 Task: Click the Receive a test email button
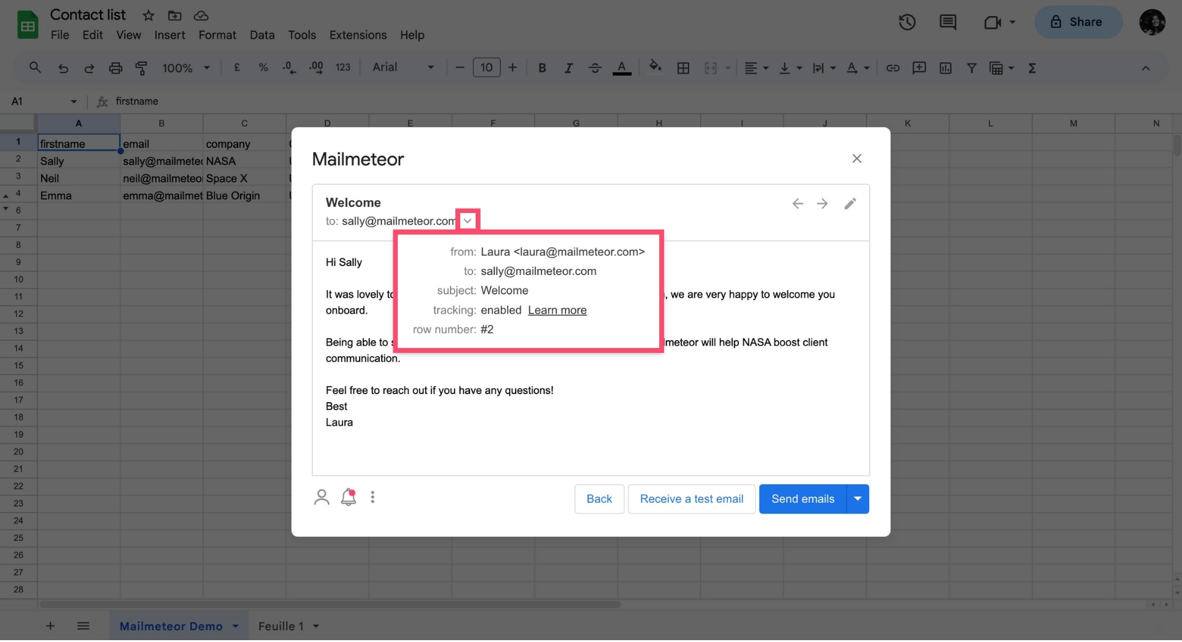point(692,499)
